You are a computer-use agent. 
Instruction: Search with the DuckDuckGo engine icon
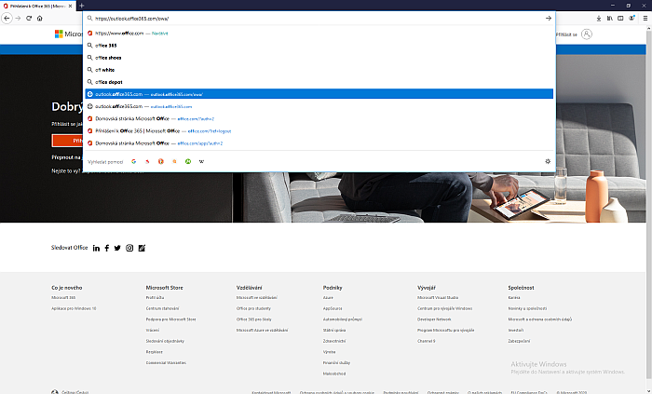click(161, 162)
